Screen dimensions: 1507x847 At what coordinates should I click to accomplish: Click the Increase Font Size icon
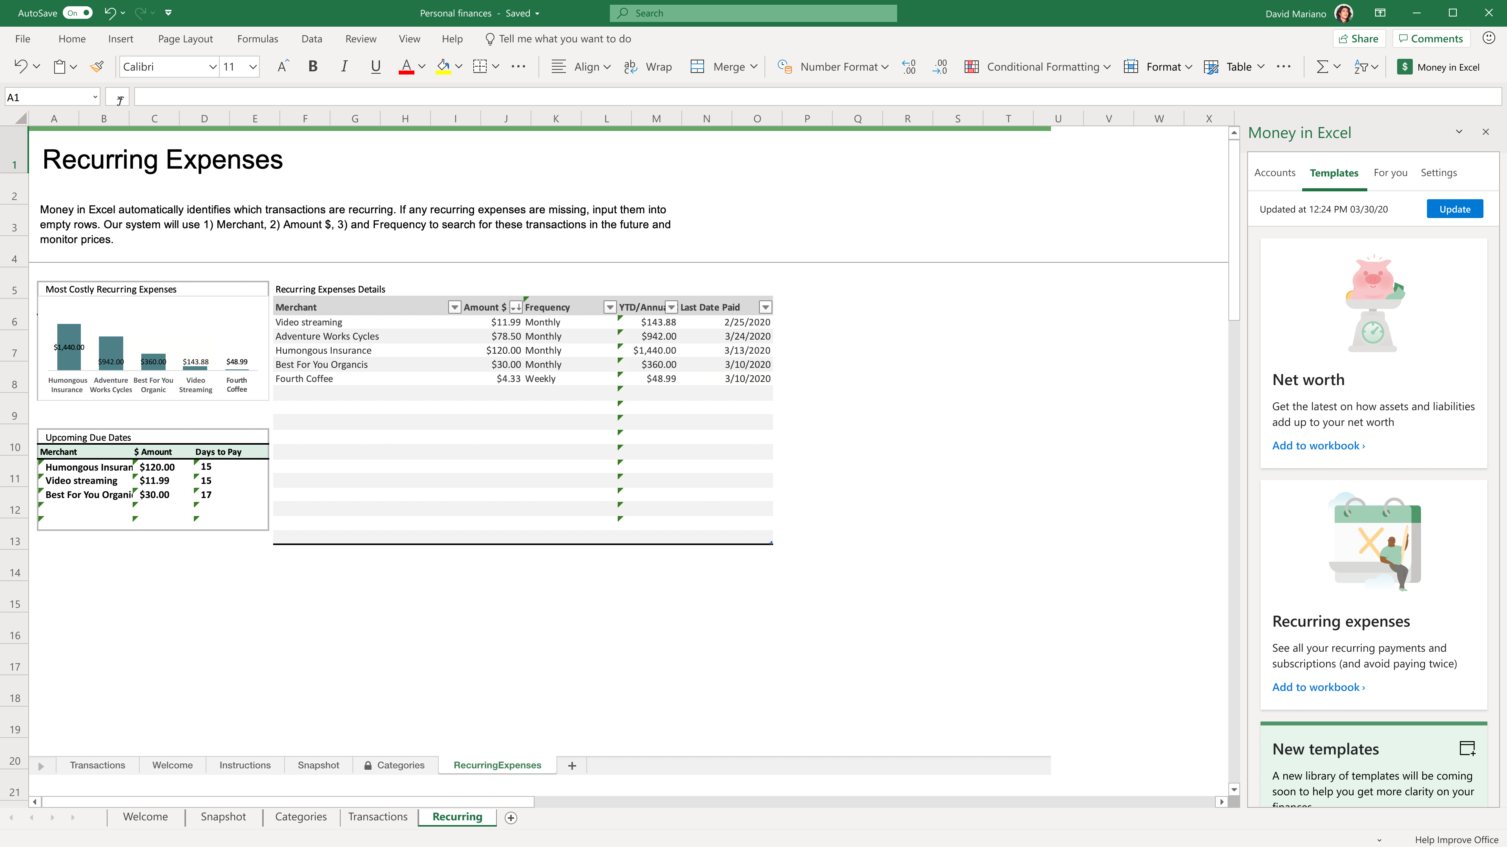click(x=283, y=67)
